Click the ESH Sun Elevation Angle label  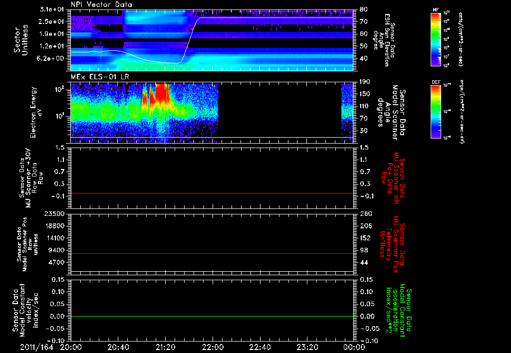(x=387, y=40)
